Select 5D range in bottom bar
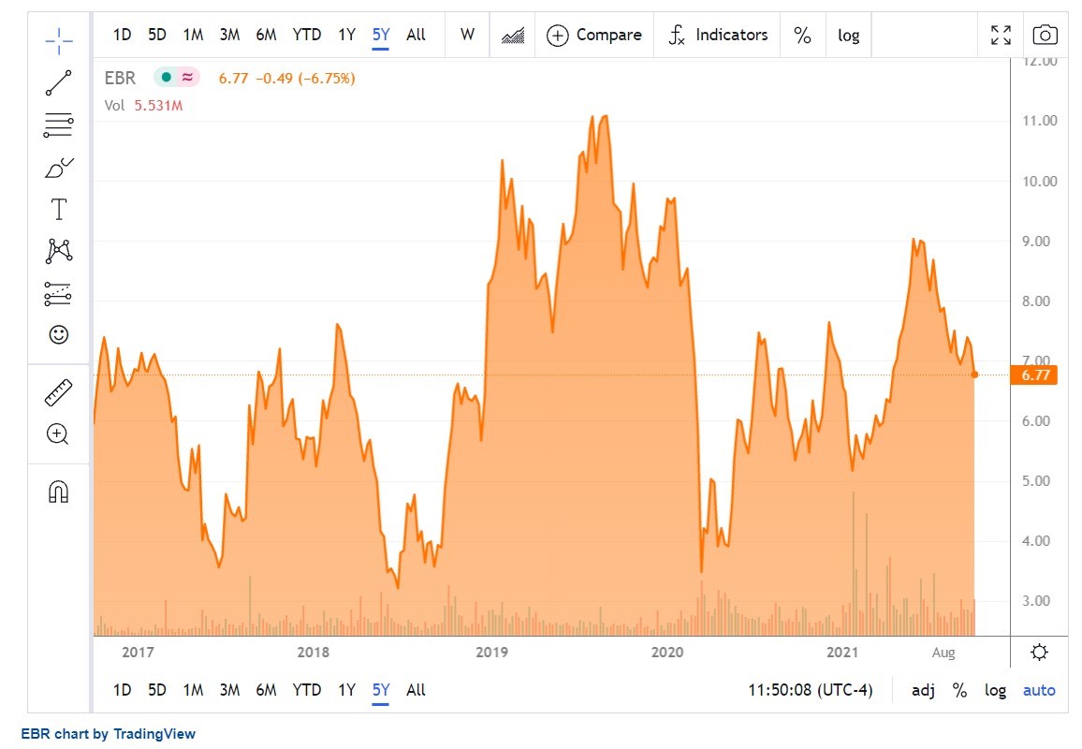The height and width of the screenshot is (749, 1082). click(157, 690)
